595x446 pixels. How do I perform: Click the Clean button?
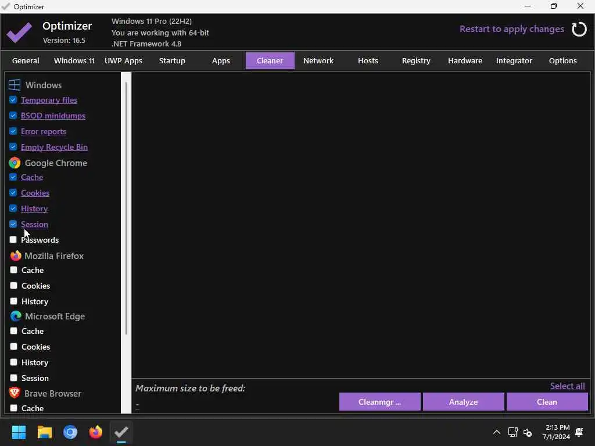point(547,402)
